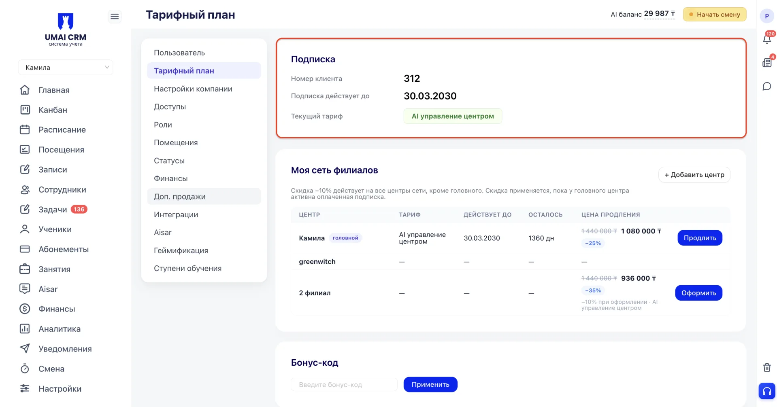
Task: Click the UMAI CRM logo
Action: coord(66,29)
